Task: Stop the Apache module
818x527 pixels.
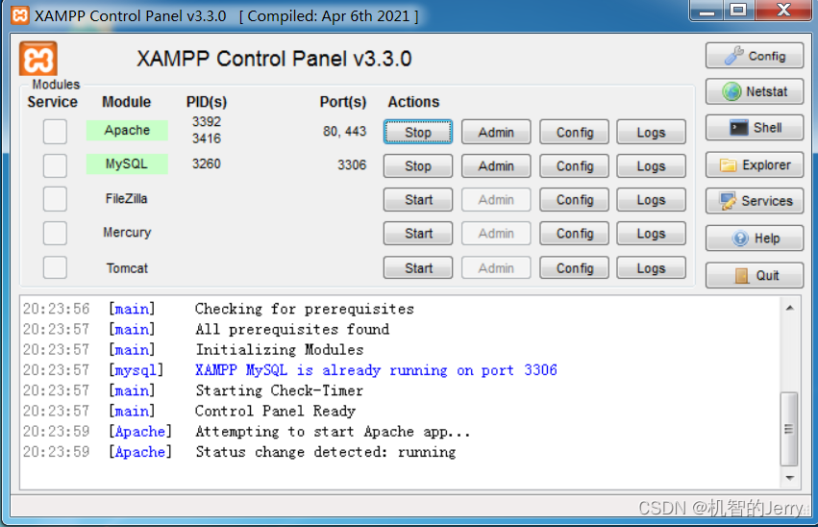Action: (x=418, y=132)
